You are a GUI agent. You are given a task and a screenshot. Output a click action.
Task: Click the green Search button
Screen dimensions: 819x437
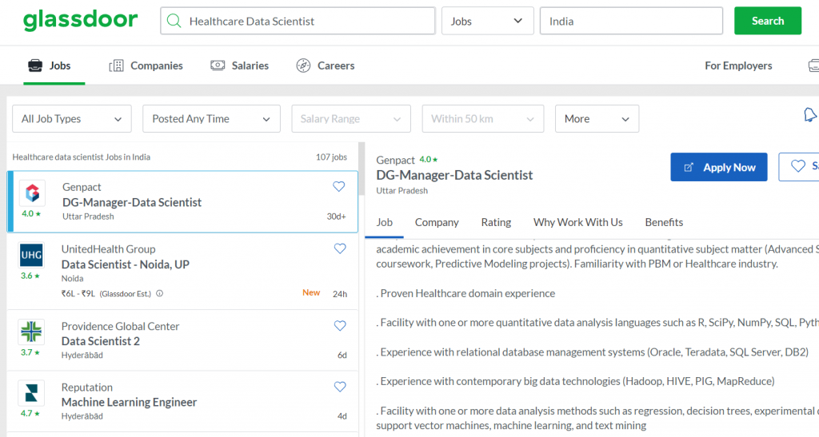[768, 21]
